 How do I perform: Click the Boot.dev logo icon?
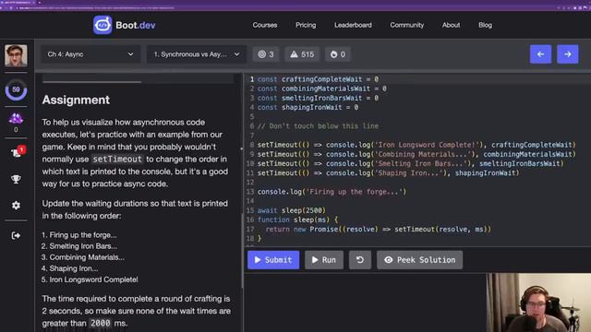point(103,25)
